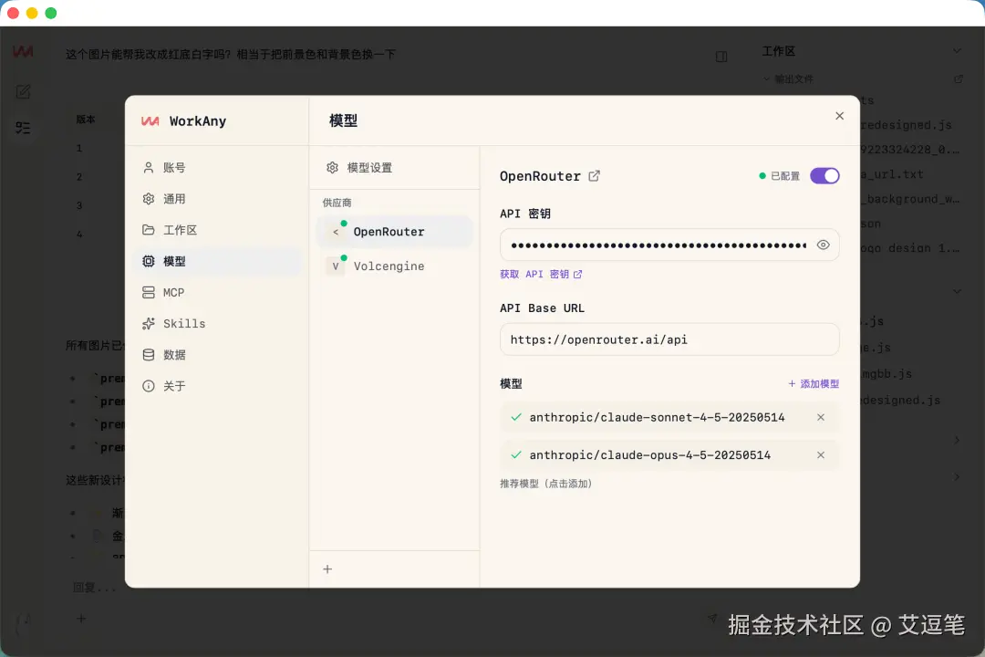Click the OpenRouter provider avatar icon
This screenshot has height=657, width=985.
(336, 232)
